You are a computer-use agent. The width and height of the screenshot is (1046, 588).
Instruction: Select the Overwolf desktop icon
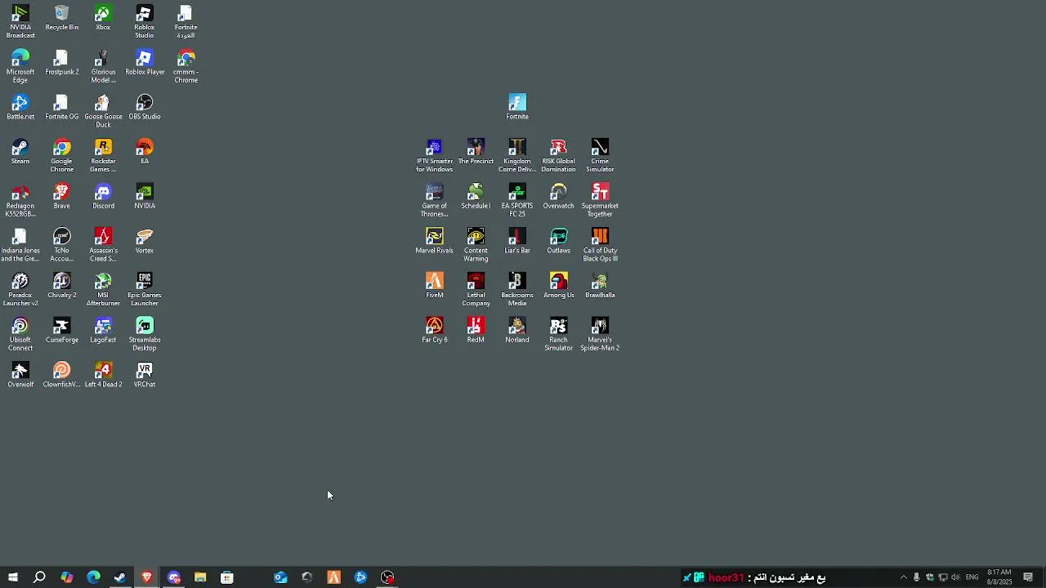[x=20, y=376]
